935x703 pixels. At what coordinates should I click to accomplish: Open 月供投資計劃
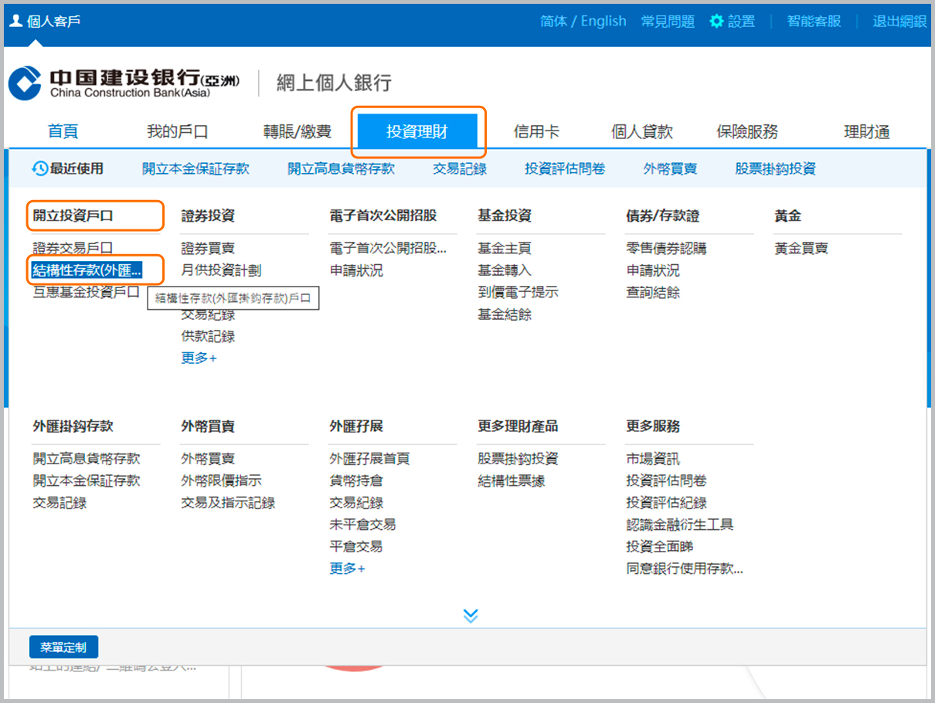[221, 270]
